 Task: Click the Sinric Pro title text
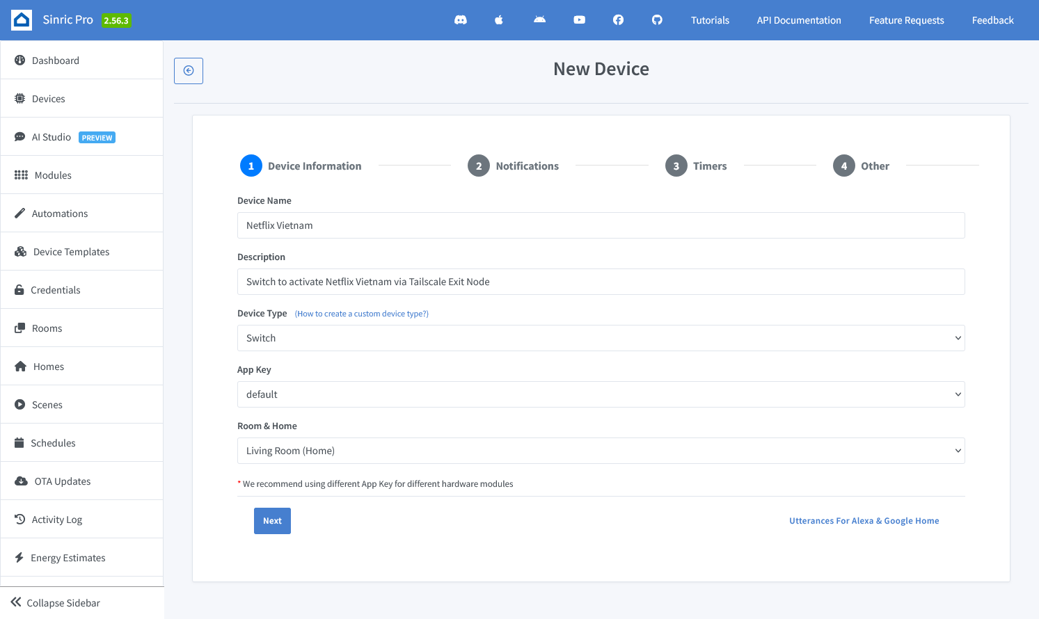(x=68, y=19)
